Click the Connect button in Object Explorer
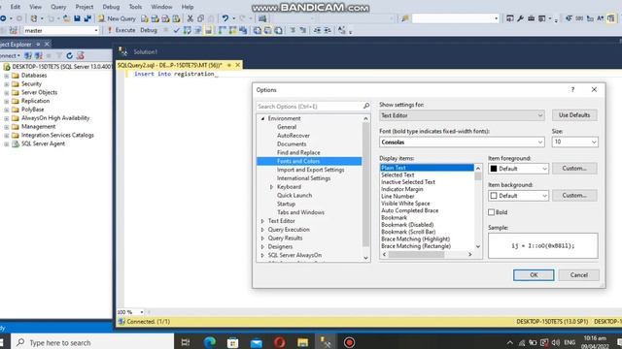 [10, 56]
